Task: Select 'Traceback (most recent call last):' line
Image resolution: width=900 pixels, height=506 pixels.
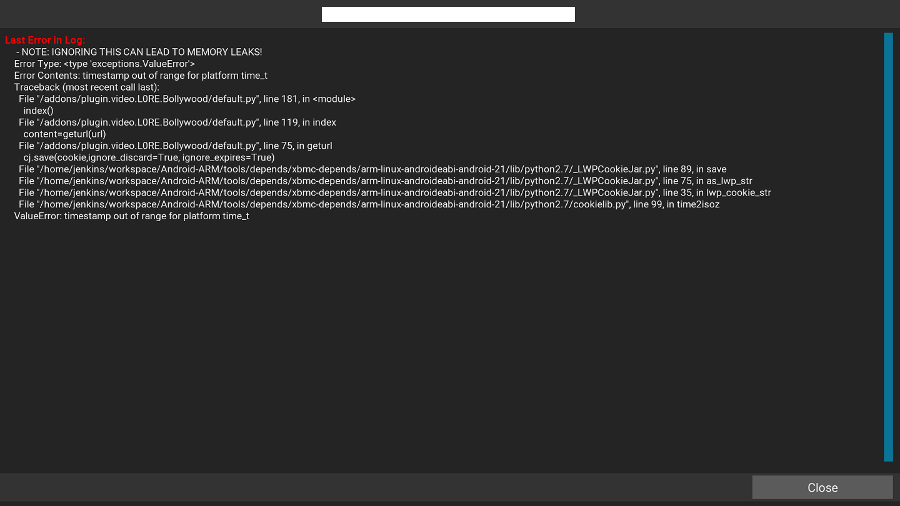Action: tap(87, 87)
